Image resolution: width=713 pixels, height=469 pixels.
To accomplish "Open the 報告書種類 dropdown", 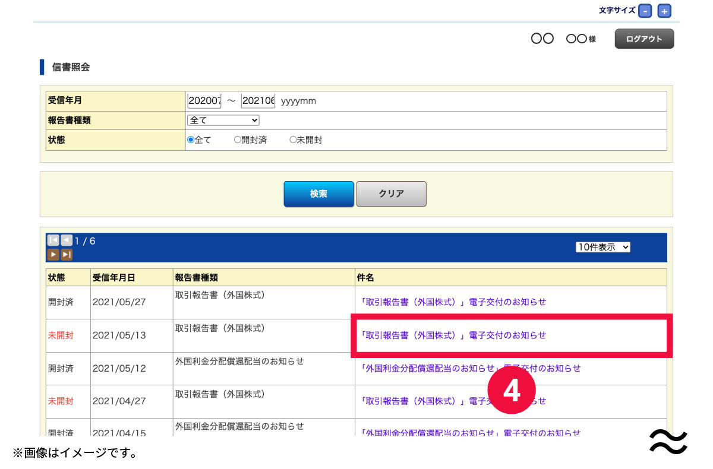I will tap(223, 120).
